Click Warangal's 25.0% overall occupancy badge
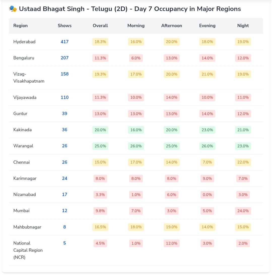The width and height of the screenshot is (272, 275). (x=100, y=146)
